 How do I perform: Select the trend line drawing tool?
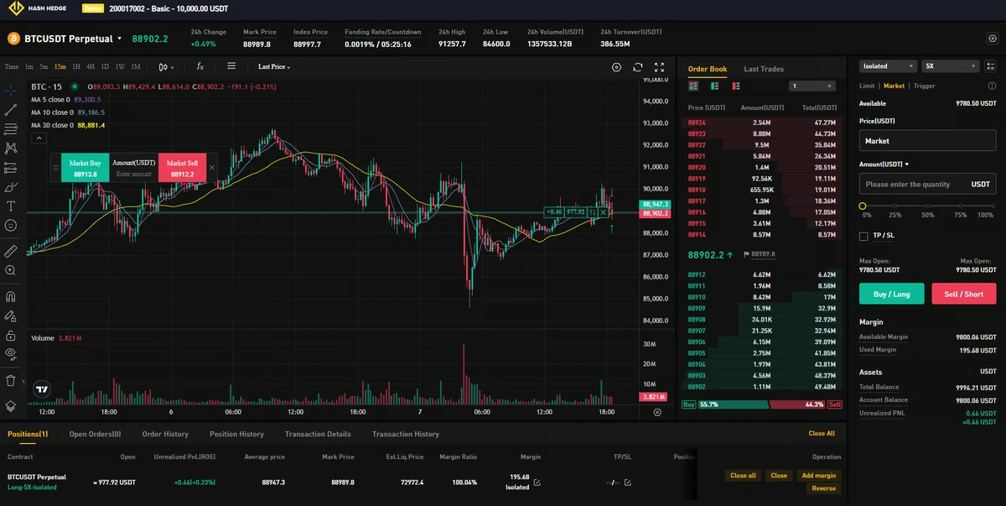click(11, 110)
